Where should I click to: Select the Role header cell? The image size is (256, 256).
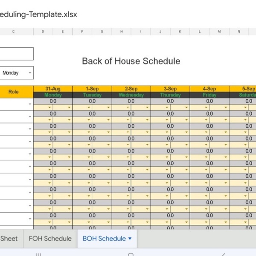coord(16,92)
